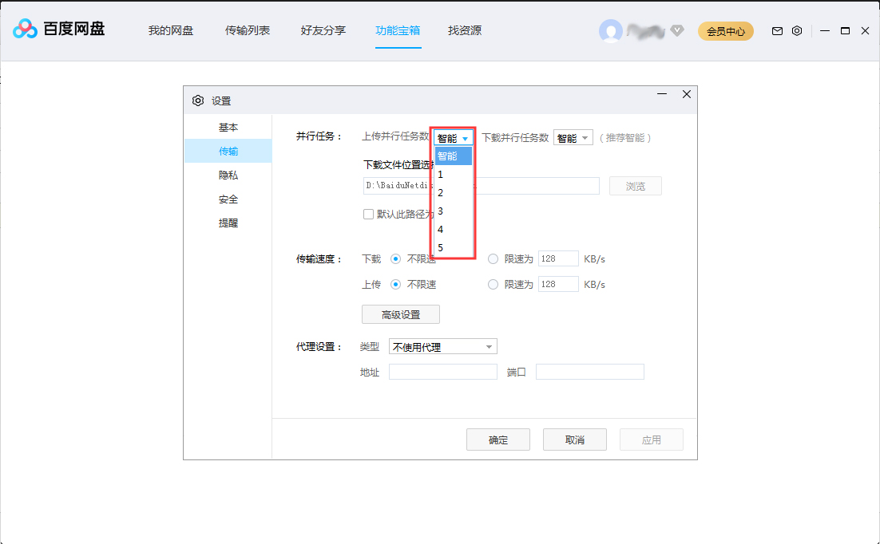Open the 下载并行任务数 dropdown
Viewport: 880px width, 544px height.
pyautogui.click(x=573, y=137)
